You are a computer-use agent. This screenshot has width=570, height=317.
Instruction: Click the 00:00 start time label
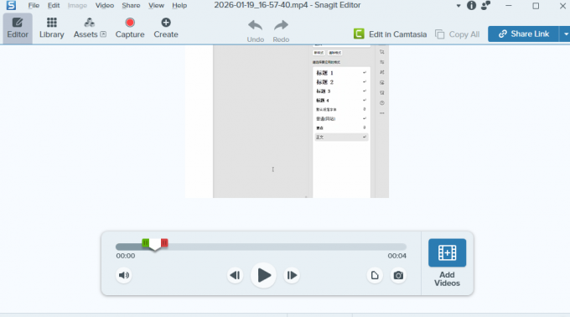click(x=126, y=256)
